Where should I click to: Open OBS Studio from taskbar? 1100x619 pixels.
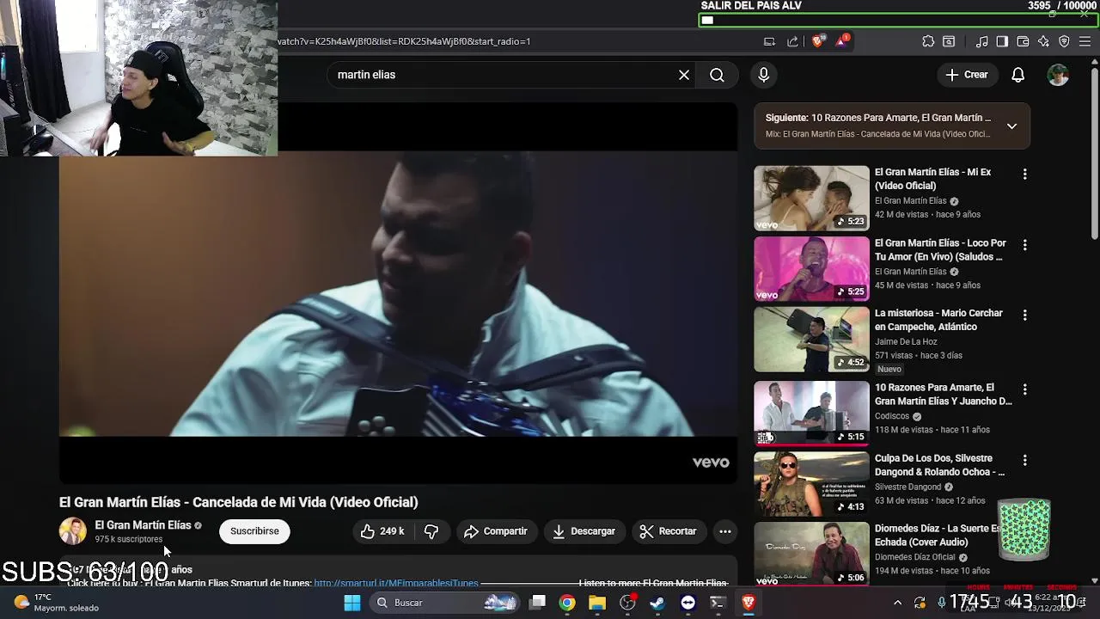click(627, 603)
